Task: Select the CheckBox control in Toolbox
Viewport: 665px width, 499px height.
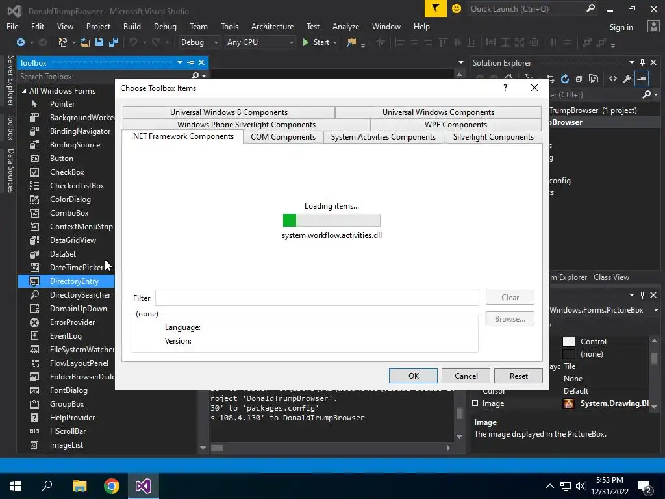Action: coord(66,172)
